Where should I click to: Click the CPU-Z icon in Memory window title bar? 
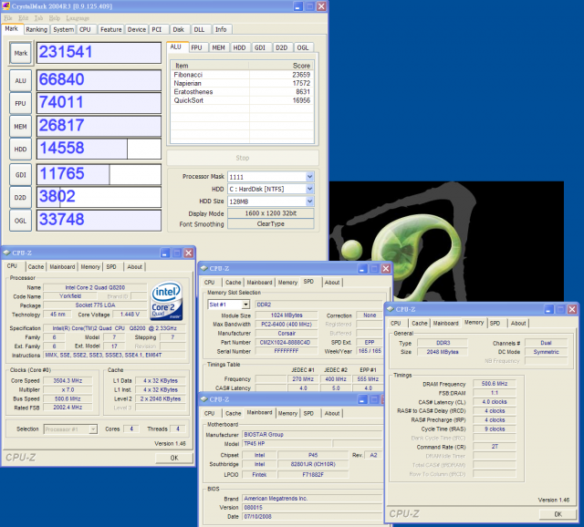click(391, 309)
